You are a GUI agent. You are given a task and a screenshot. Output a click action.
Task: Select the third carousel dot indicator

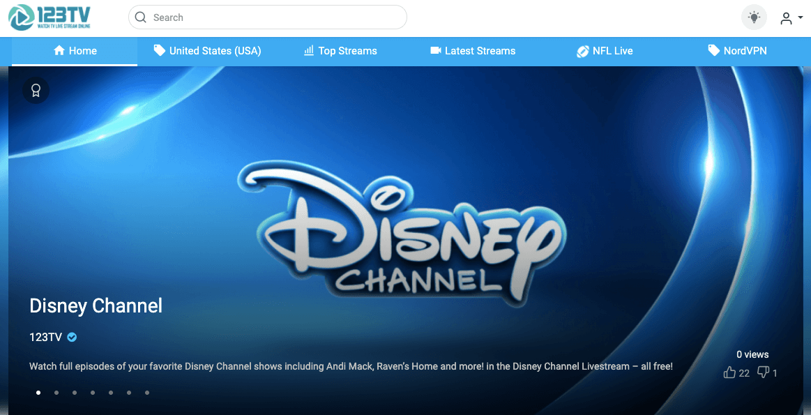(x=75, y=393)
